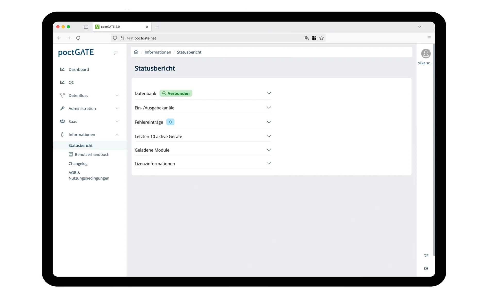Click the QR/extensions grid icon in the address bar
Image resolution: width=495 pixels, height=299 pixels.
point(314,38)
